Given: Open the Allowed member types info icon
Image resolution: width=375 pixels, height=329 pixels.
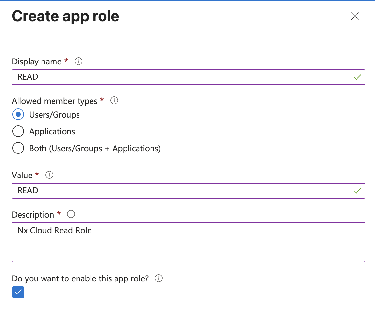Looking at the screenshot, I should (x=114, y=100).
